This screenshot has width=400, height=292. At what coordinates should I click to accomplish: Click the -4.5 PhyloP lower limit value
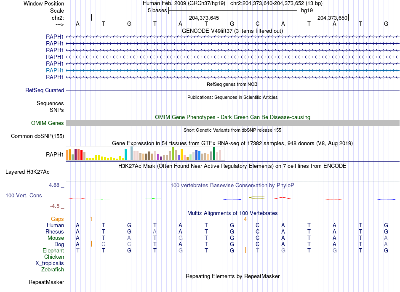click(55, 206)
